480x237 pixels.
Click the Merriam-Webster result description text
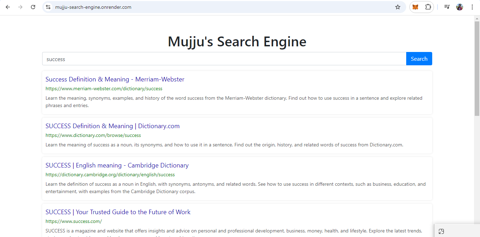pyautogui.click(x=234, y=102)
